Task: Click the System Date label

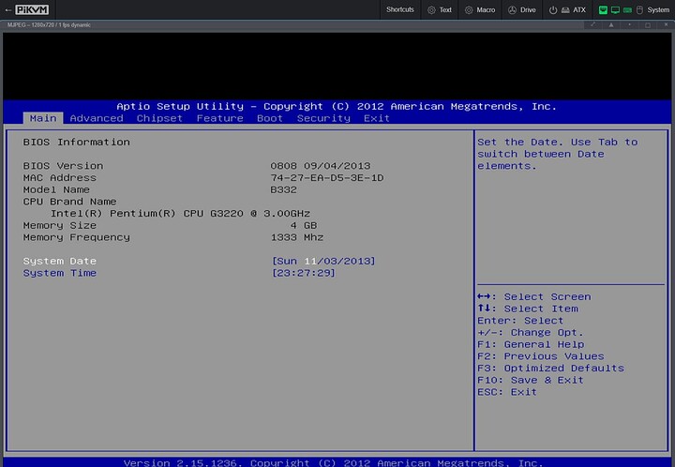Action: (60, 261)
